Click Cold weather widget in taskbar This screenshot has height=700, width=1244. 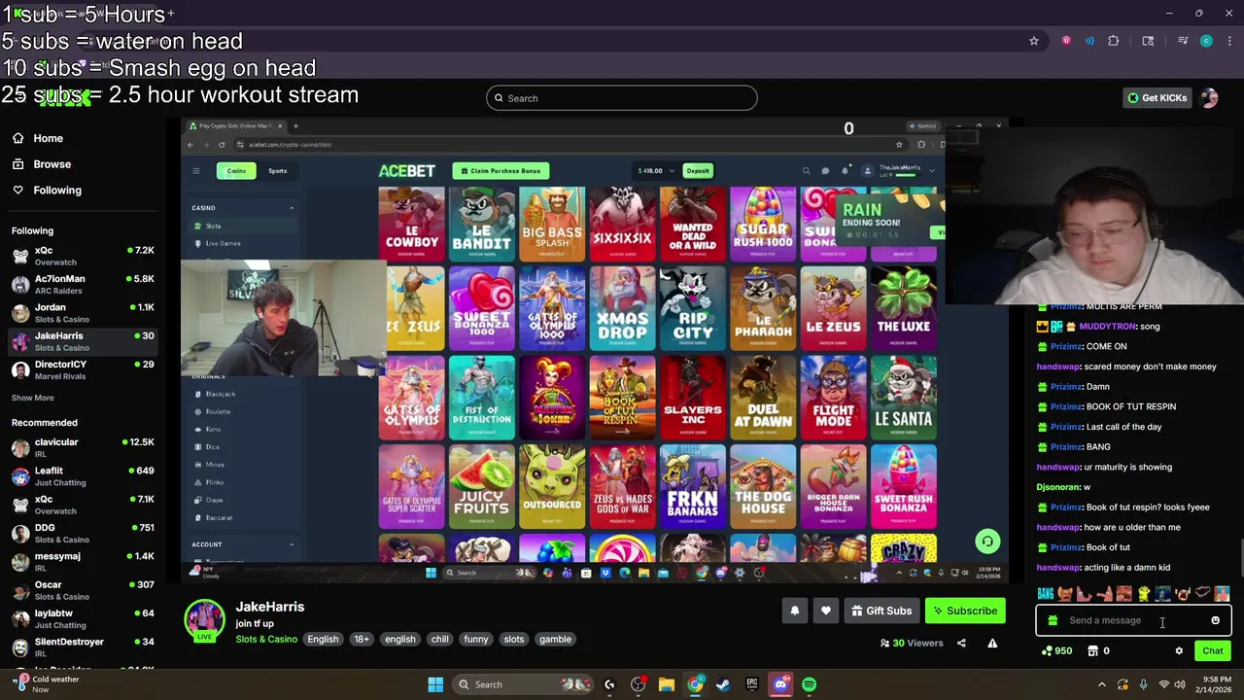pos(44,684)
